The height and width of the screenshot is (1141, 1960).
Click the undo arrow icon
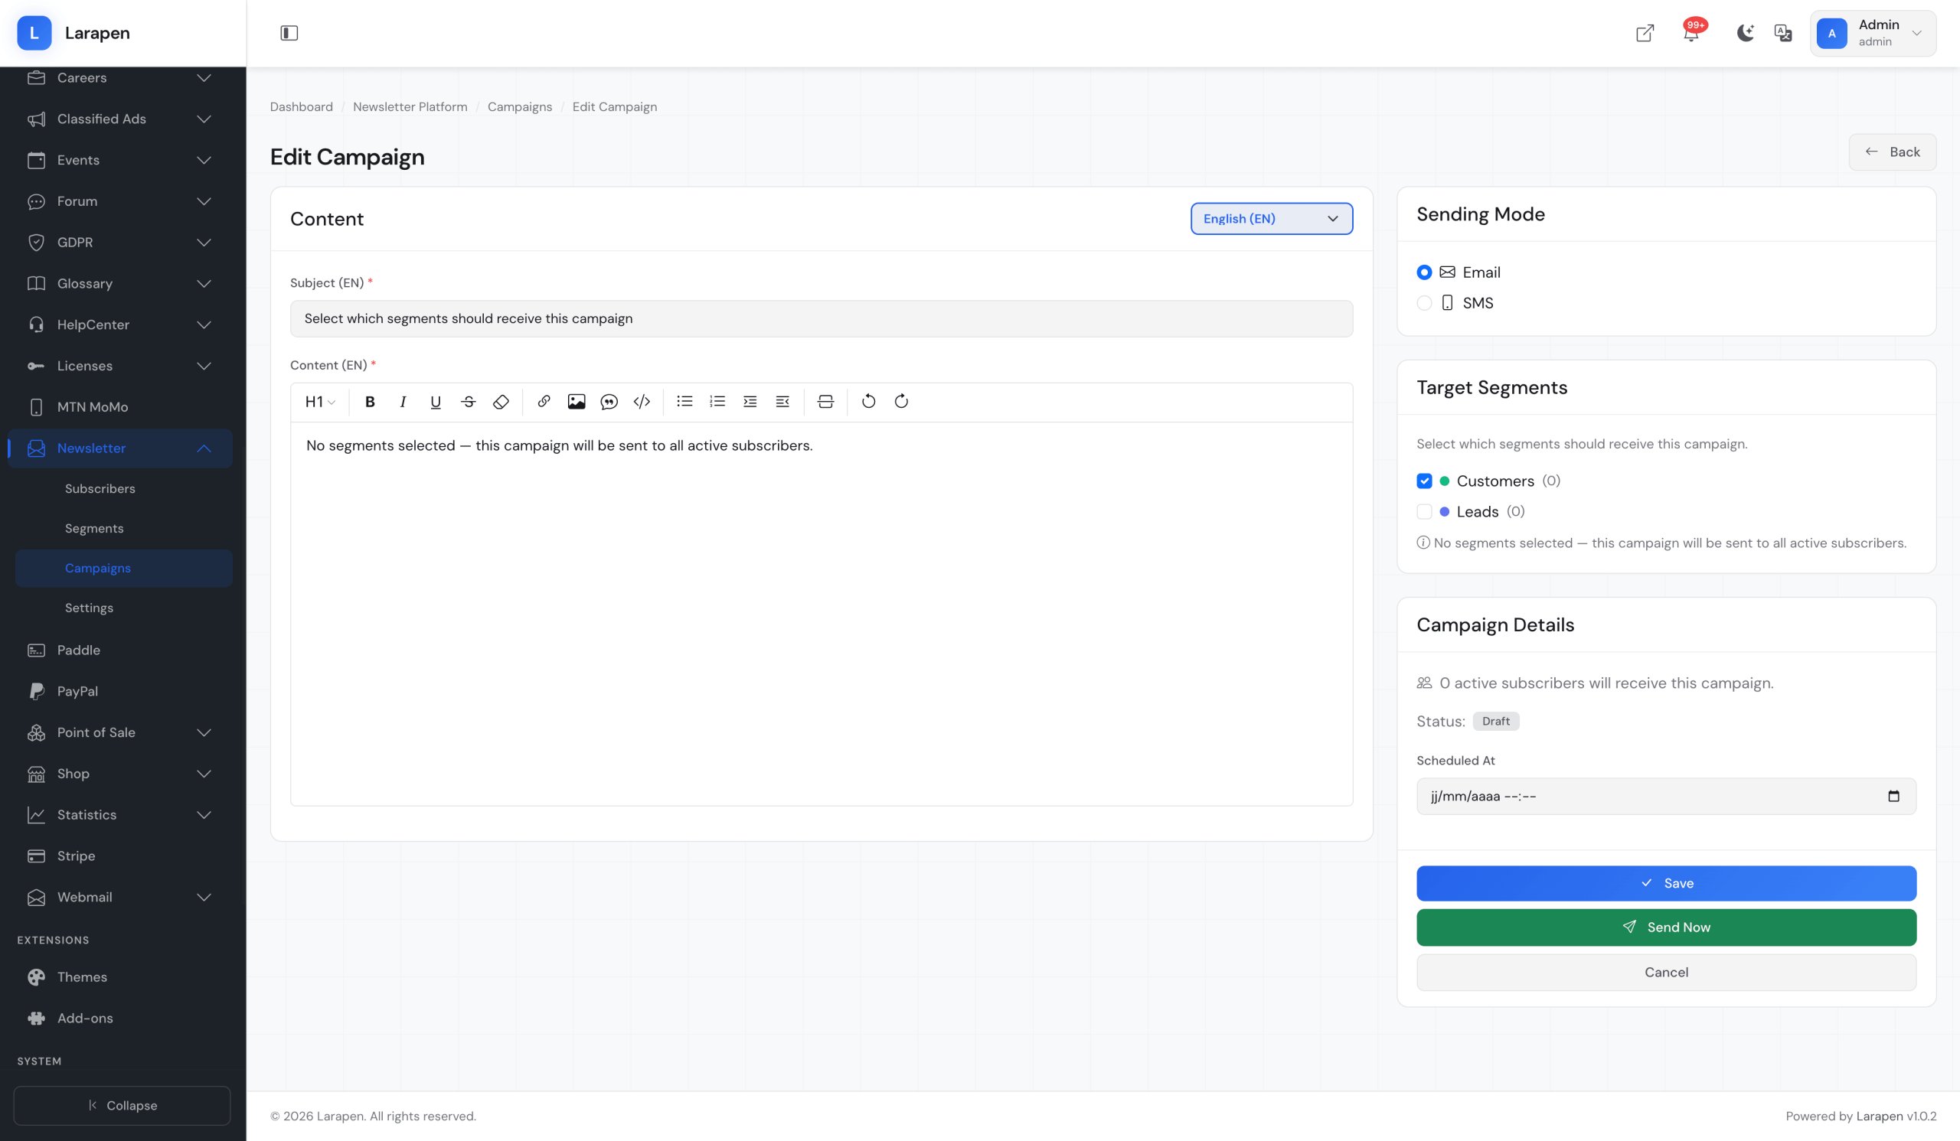tap(869, 402)
